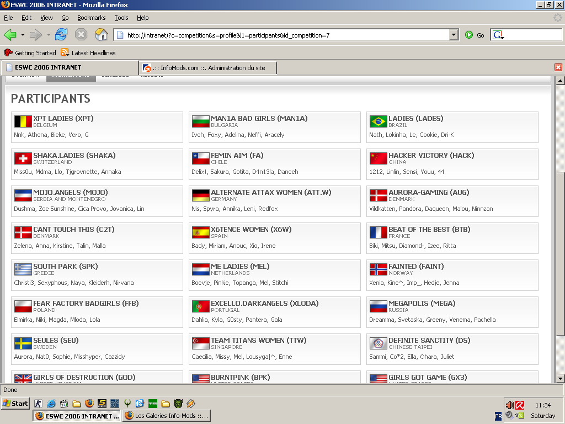
Task: Launch PES 5 from Quick Launch
Action: point(102,404)
